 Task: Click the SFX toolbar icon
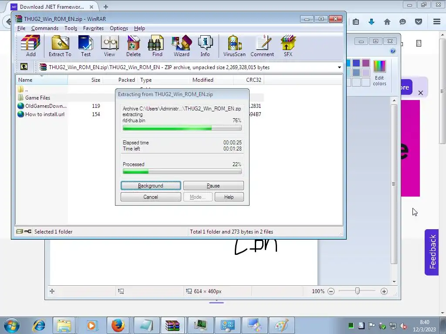pos(288,46)
